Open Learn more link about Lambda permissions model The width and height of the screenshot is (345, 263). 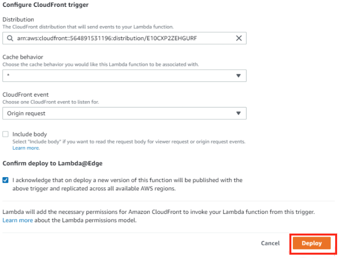pos(18,220)
